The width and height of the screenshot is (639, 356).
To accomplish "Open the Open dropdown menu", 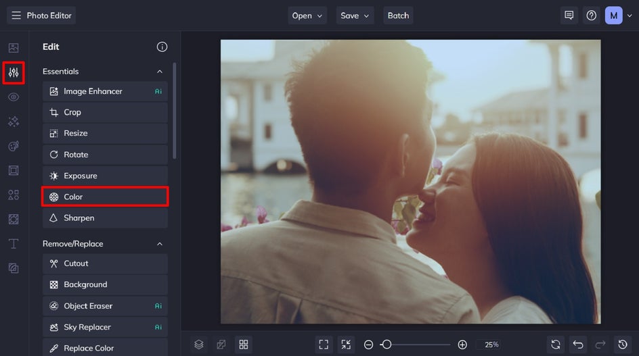I will point(307,16).
